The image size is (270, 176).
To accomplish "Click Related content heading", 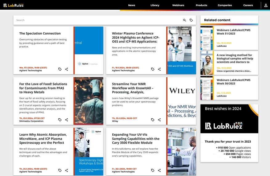I will pos(217,20).
